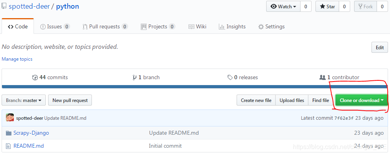This screenshot has width=390, height=154.
Task: View the stargazers count next to Star
Action: (345, 6)
